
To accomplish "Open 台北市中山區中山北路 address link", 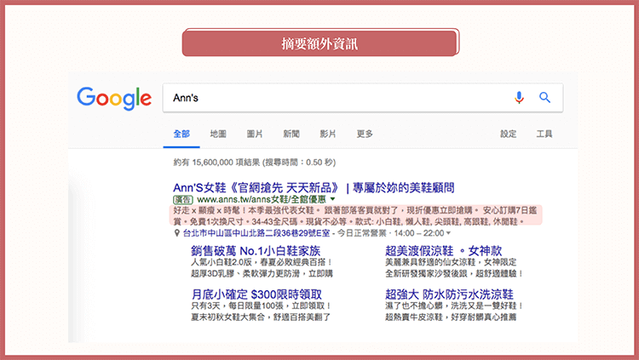I will coord(256,233).
